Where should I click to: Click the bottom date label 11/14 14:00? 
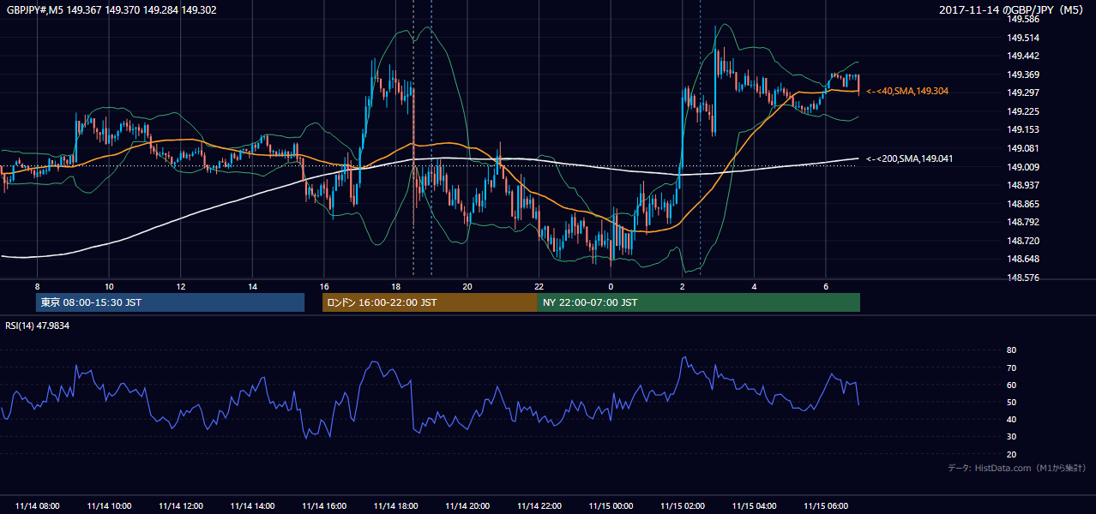coord(253,506)
